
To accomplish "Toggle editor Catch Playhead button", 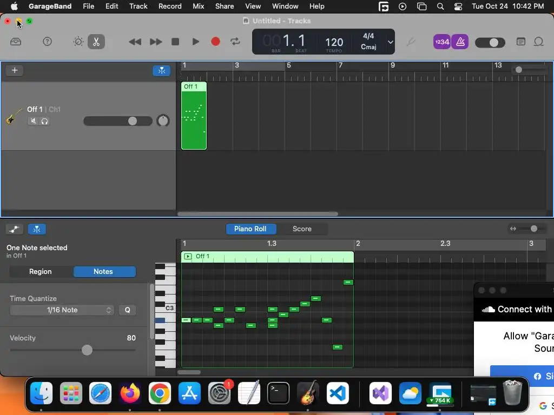I will click(x=37, y=229).
